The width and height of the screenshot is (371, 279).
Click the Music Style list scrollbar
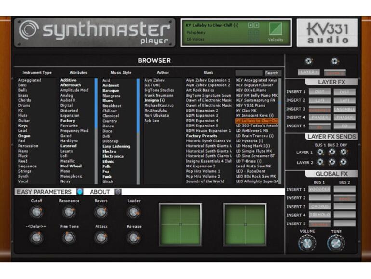coord(138,131)
